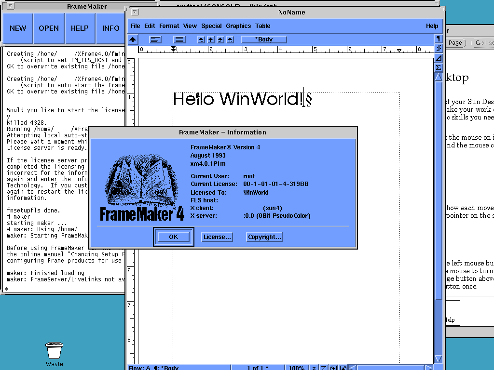494x370 pixels.
Task: Click the 'Licensed To: WinWorld' value
Action: (256, 193)
